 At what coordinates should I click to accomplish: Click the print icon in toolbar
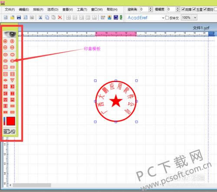[x=32, y=17]
